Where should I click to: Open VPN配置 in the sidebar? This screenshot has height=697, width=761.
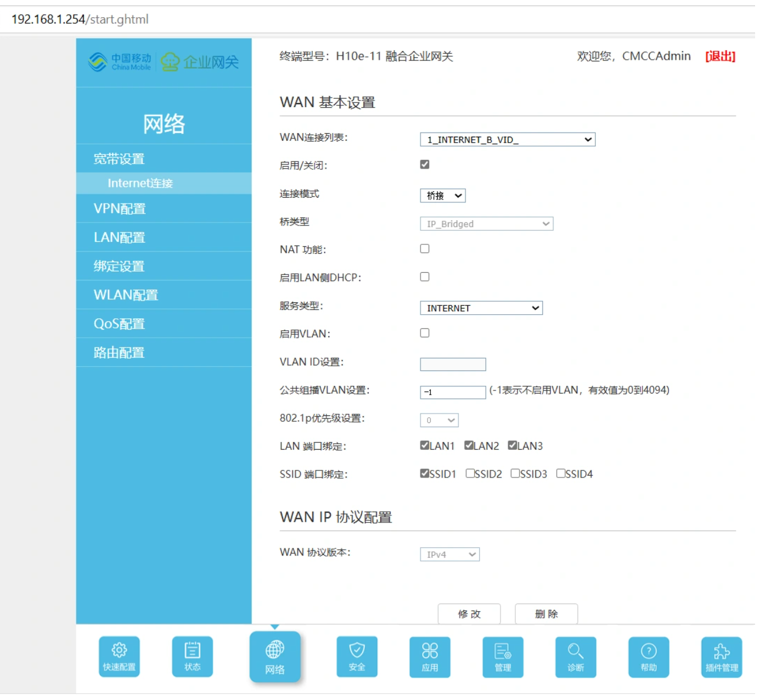(x=120, y=209)
